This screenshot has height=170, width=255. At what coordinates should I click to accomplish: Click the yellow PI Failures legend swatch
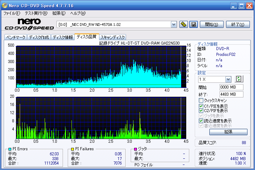tap(73, 149)
